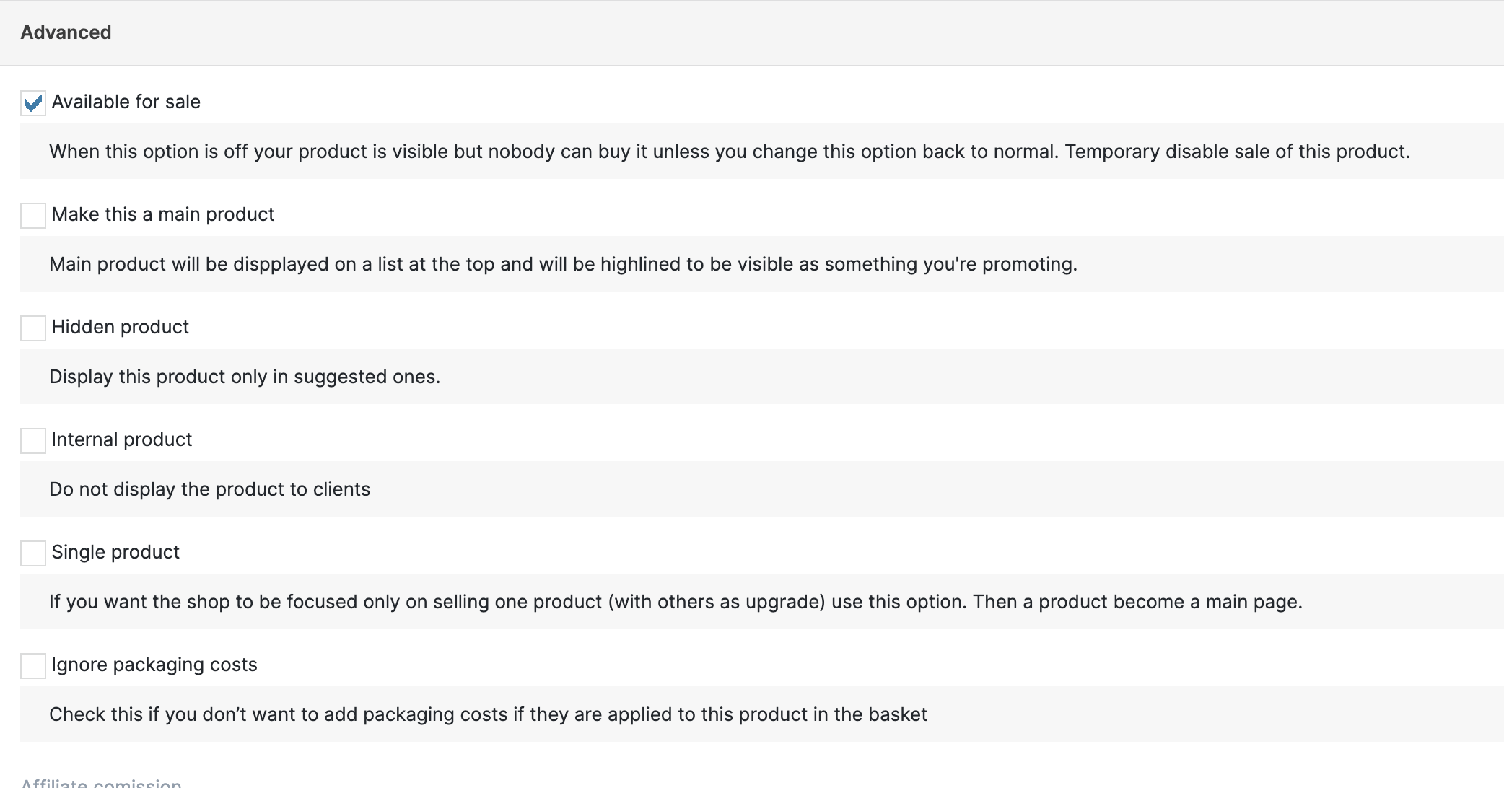Screen dimensions: 1504x788
Task: Check the Internal product checkbox
Action: (33, 441)
